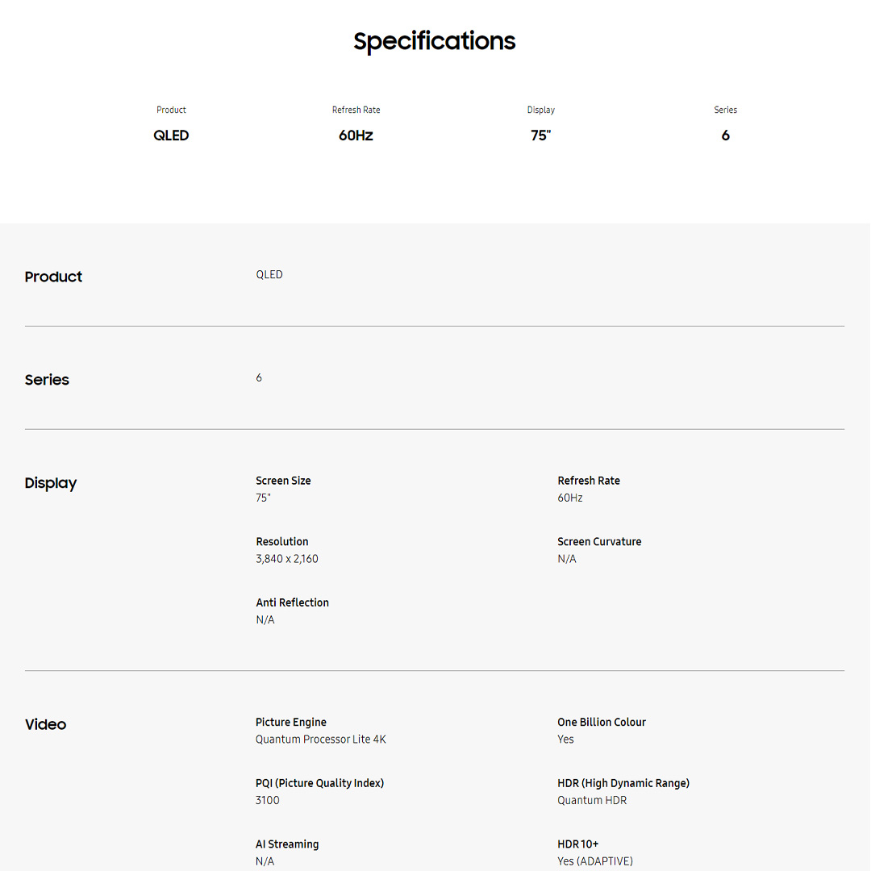Select the PQI (Picture Quality Index) label
This screenshot has width=871, height=871.
click(x=319, y=783)
